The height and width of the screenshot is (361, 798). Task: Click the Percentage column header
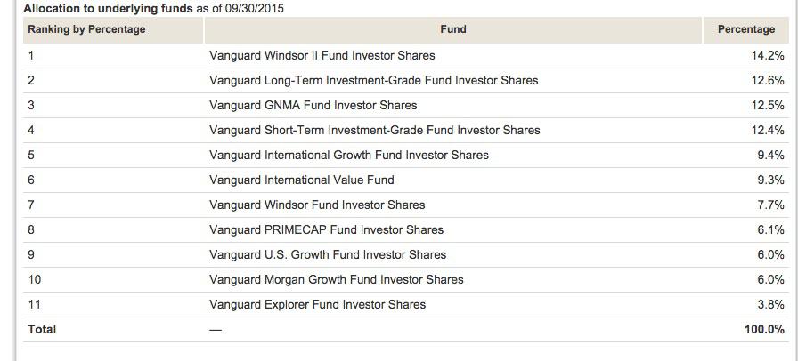point(745,29)
